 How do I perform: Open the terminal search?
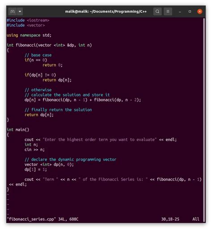click(157, 12)
